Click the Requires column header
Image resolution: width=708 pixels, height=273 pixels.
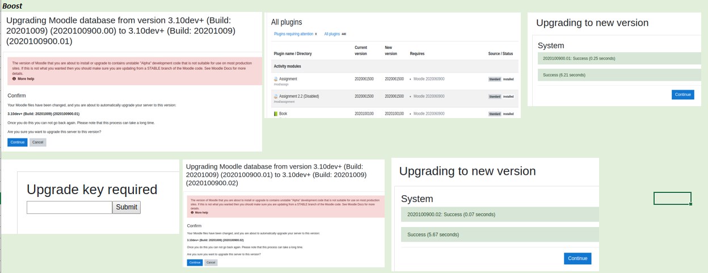[417, 54]
